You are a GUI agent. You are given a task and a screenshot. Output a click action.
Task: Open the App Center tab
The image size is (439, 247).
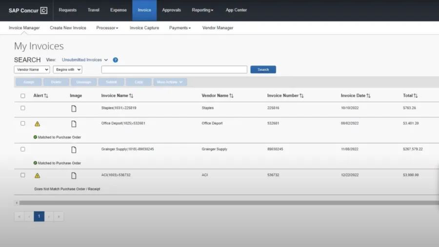coord(236,10)
